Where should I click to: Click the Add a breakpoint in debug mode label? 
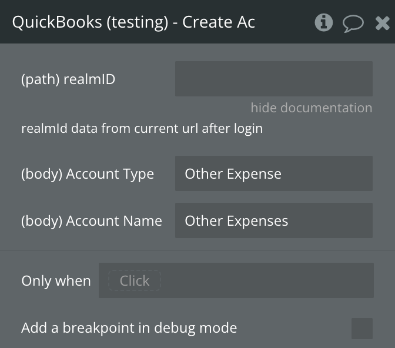(x=129, y=328)
